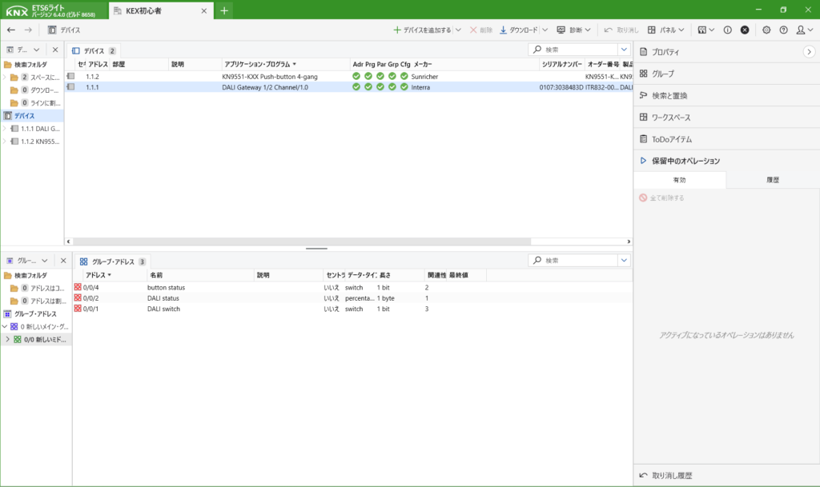Viewport: 820px width, 487px height.
Task: Click the デバイスを追加する (add device) button
Action: click(x=422, y=30)
